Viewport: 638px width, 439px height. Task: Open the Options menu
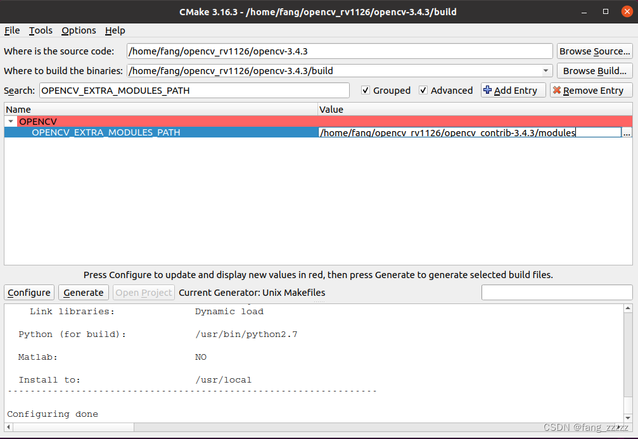click(x=78, y=30)
